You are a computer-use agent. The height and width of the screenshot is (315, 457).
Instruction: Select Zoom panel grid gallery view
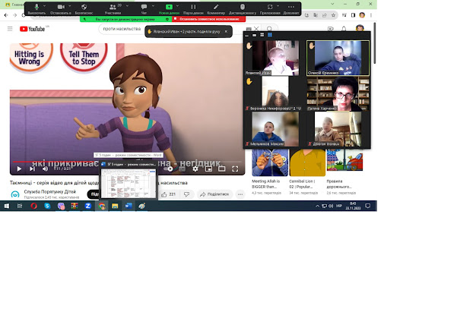click(x=270, y=35)
